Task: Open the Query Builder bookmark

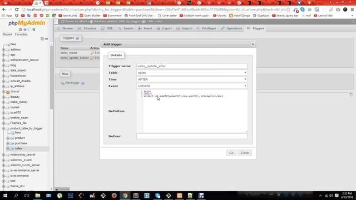Action: [x=90, y=16]
